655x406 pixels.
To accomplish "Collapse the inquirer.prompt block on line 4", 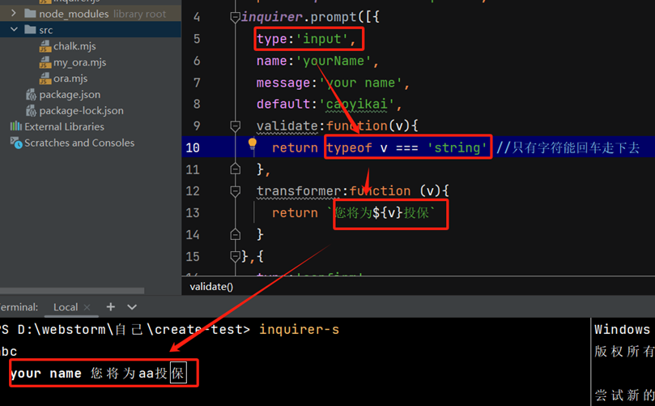I will click(x=235, y=17).
